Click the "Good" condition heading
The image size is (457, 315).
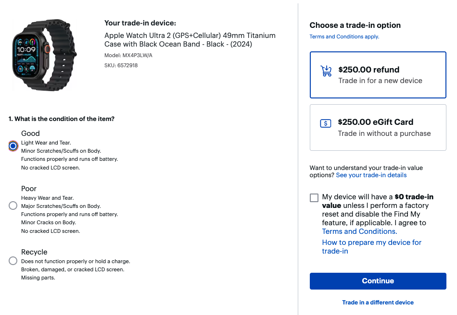coord(30,133)
